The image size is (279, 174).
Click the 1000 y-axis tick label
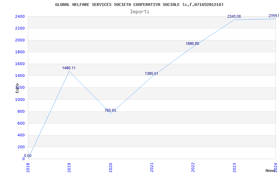coord(20,100)
